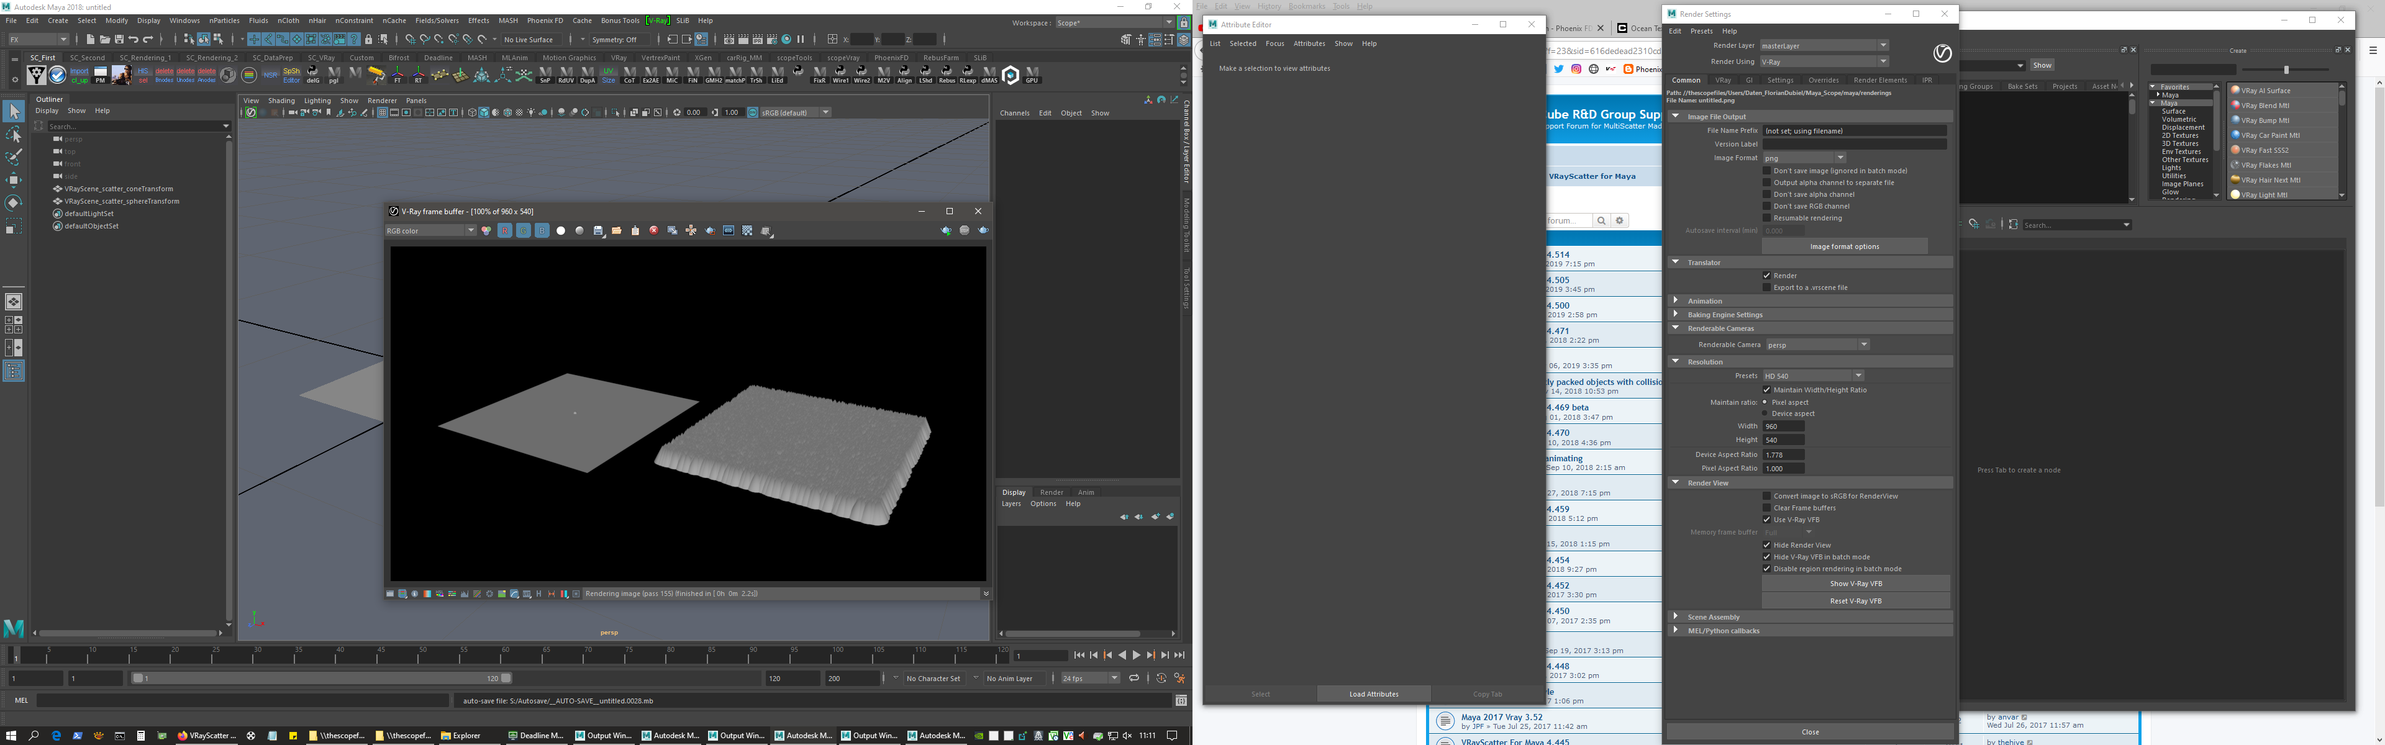Click the Reset V-Ray VFB button
The width and height of the screenshot is (2385, 745).
click(1855, 602)
